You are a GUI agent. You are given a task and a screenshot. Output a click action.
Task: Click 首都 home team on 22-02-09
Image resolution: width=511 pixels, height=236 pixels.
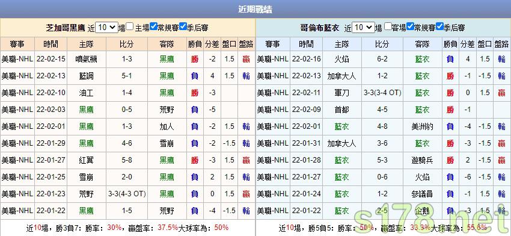[342, 110]
